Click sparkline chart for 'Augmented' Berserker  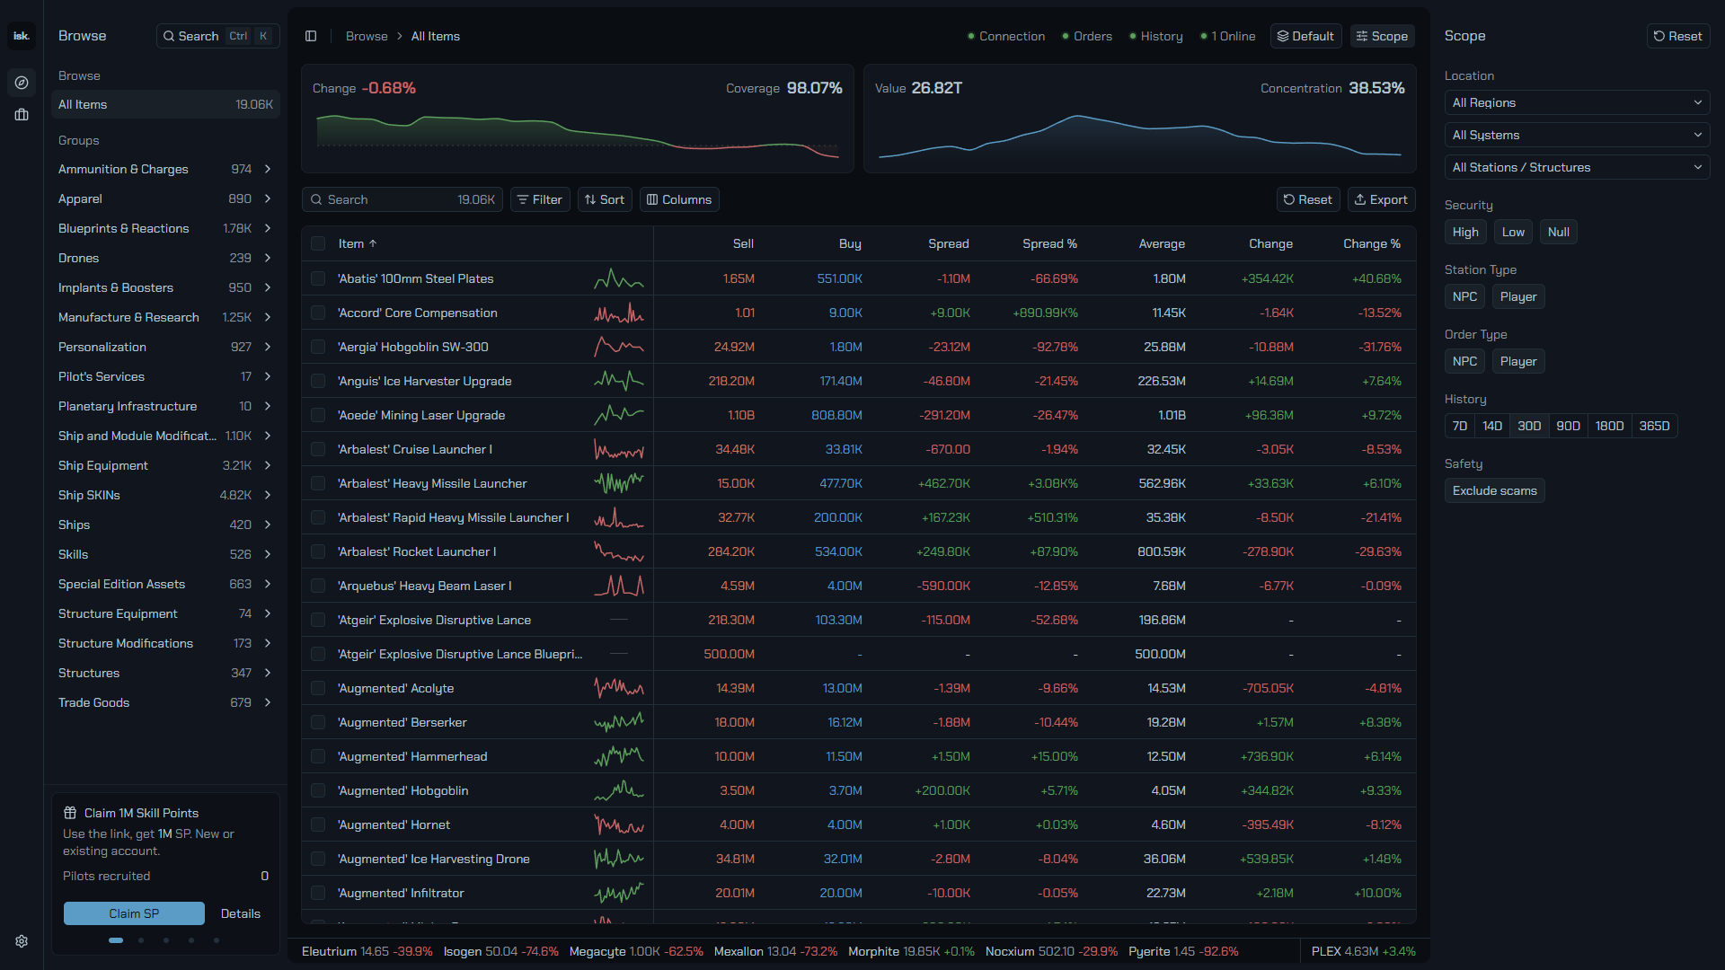click(619, 722)
